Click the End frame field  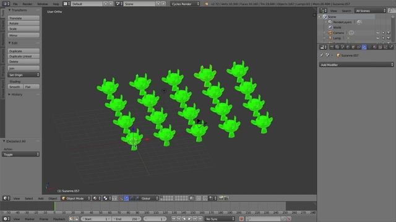click(126, 219)
